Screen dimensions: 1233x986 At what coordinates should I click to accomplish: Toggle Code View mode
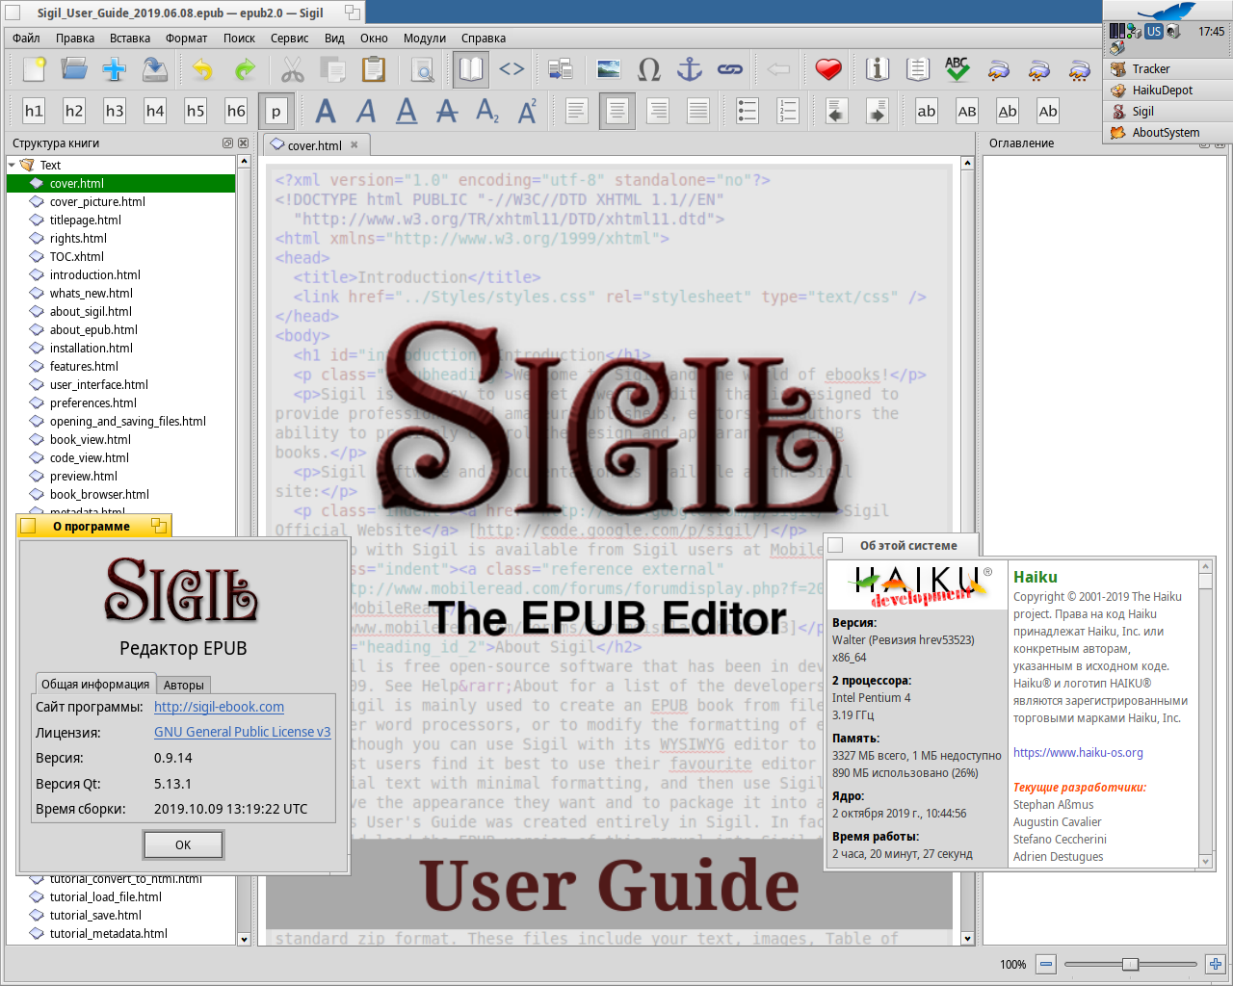(512, 69)
